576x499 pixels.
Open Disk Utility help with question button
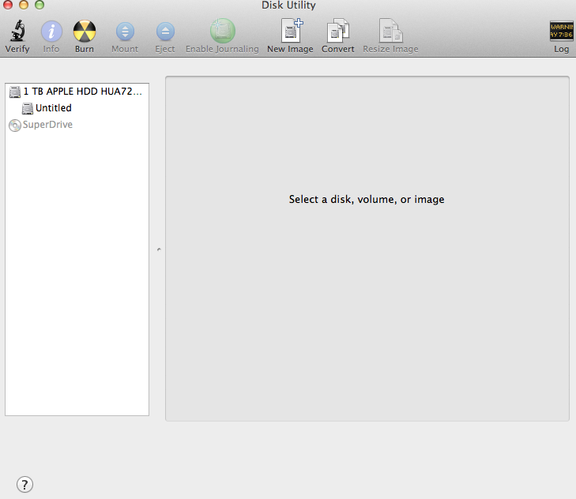click(x=24, y=484)
